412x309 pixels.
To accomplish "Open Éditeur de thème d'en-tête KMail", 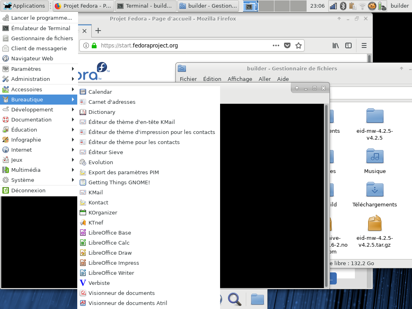I will 149,122.
